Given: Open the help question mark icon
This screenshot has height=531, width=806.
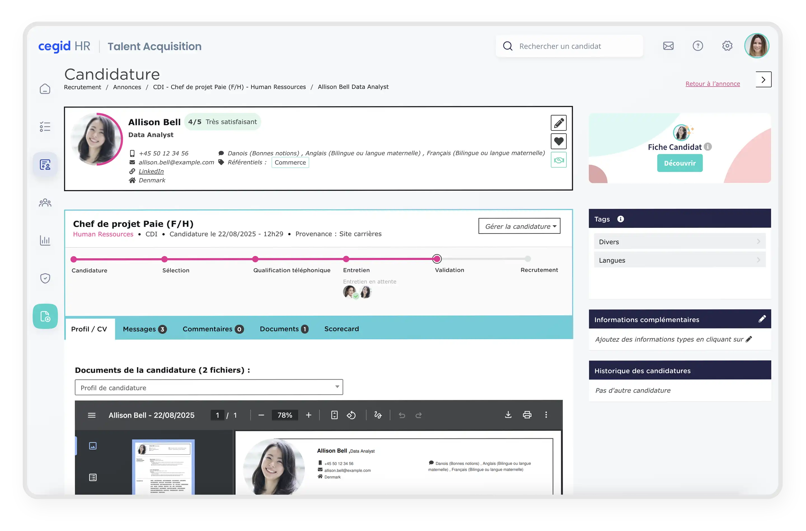Looking at the screenshot, I should click(x=697, y=46).
